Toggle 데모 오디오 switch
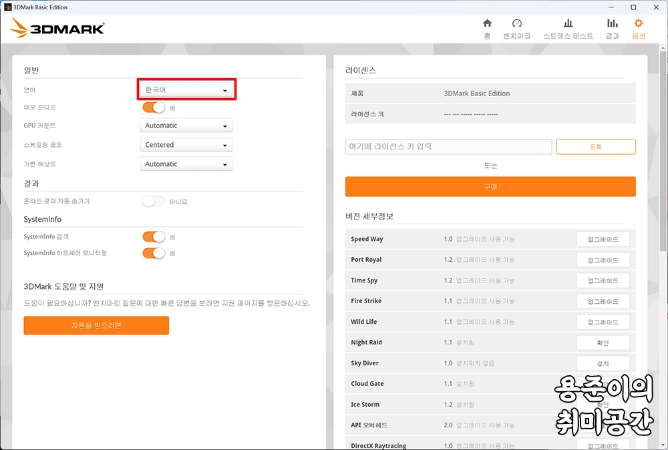The image size is (668, 450). point(154,107)
